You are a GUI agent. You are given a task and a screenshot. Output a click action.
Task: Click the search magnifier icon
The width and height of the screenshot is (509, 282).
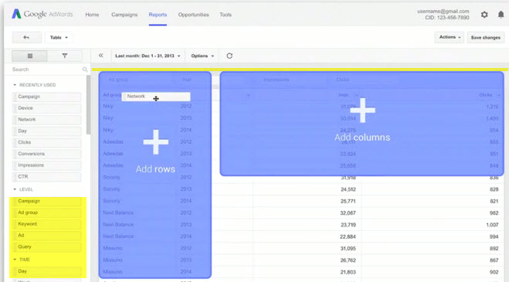[85, 70]
